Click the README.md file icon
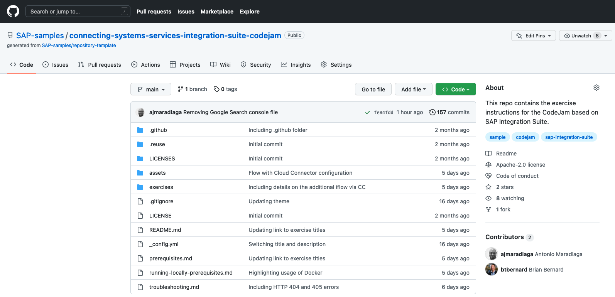The height and width of the screenshot is (297, 615). pyautogui.click(x=140, y=230)
